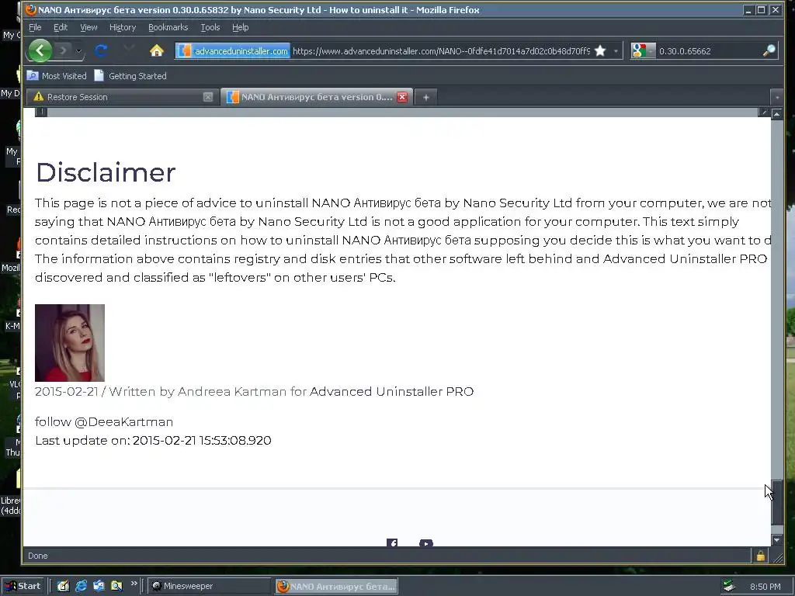This screenshot has width=795, height=596.
Task: Launch the folder search quick launch icon
Action: [116, 586]
